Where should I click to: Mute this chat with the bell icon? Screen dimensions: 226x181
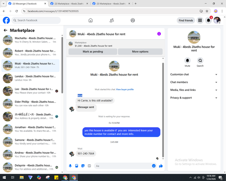click(188, 61)
